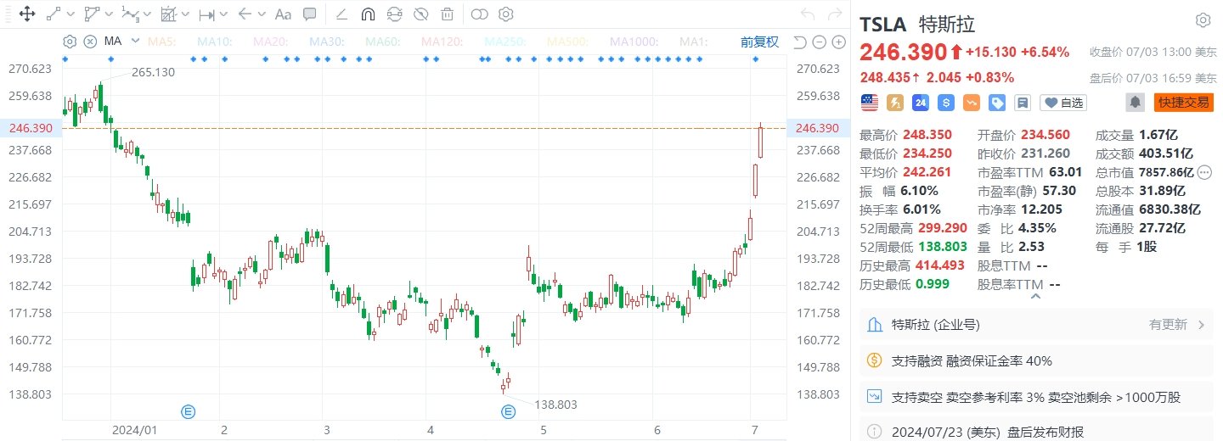Open dropdown next to arrow marker tool

pyautogui.click(x=261, y=14)
